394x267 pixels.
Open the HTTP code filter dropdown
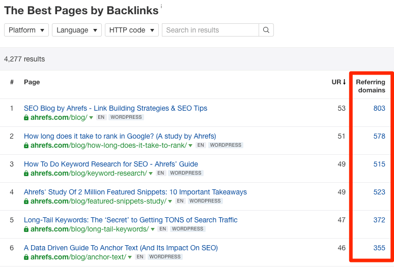[x=132, y=30]
